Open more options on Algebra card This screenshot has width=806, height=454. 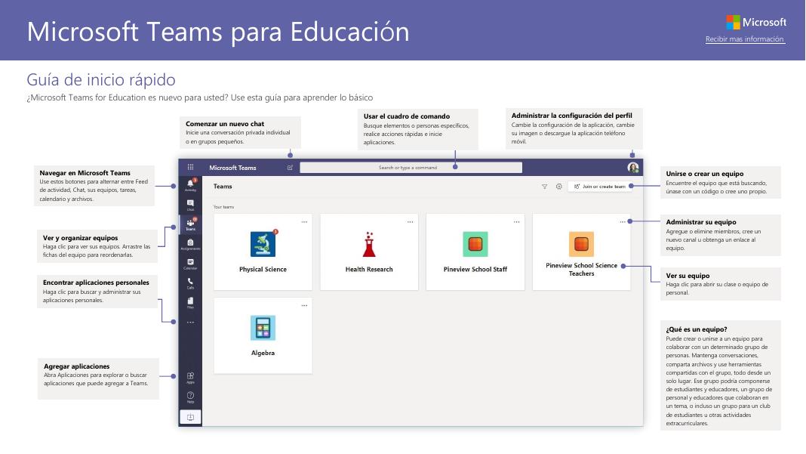pyautogui.click(x=304, y=305)
